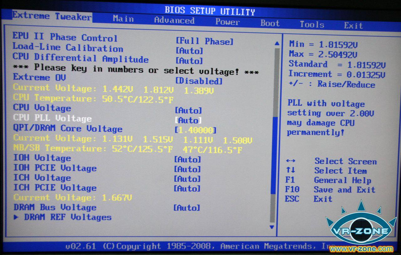The image size is (401, 255).
Task: Open IOH PCIE Voltage Auto value
Action: point(187,169)
